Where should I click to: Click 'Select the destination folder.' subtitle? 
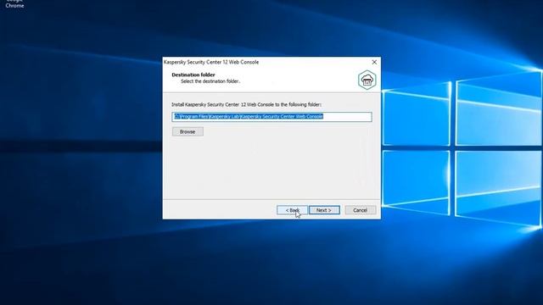(210, 81)
